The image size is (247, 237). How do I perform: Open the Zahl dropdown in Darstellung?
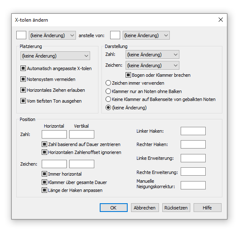152,55
